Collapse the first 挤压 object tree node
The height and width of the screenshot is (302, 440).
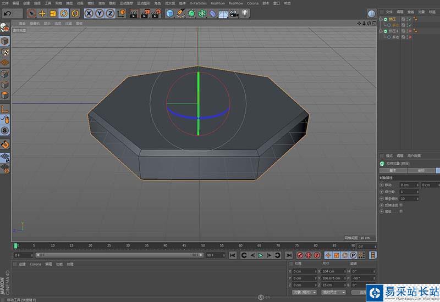[381, 19]
